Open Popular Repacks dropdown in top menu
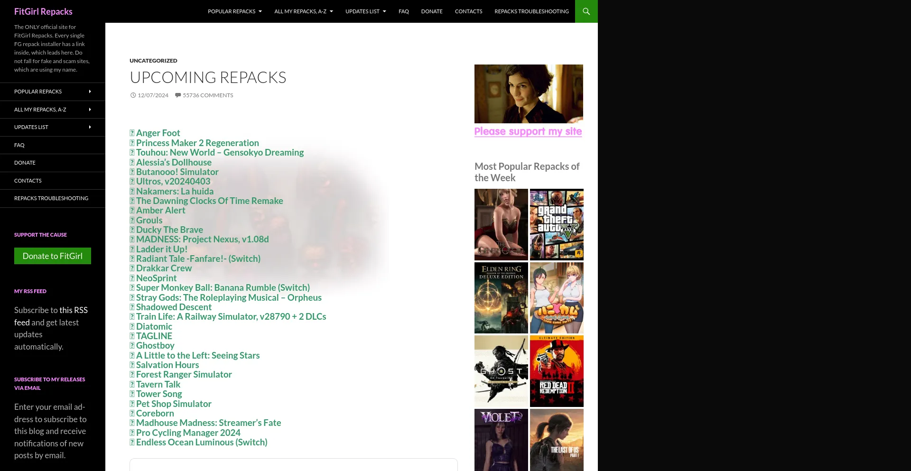 pyautogui.click(x=235, y=11)
